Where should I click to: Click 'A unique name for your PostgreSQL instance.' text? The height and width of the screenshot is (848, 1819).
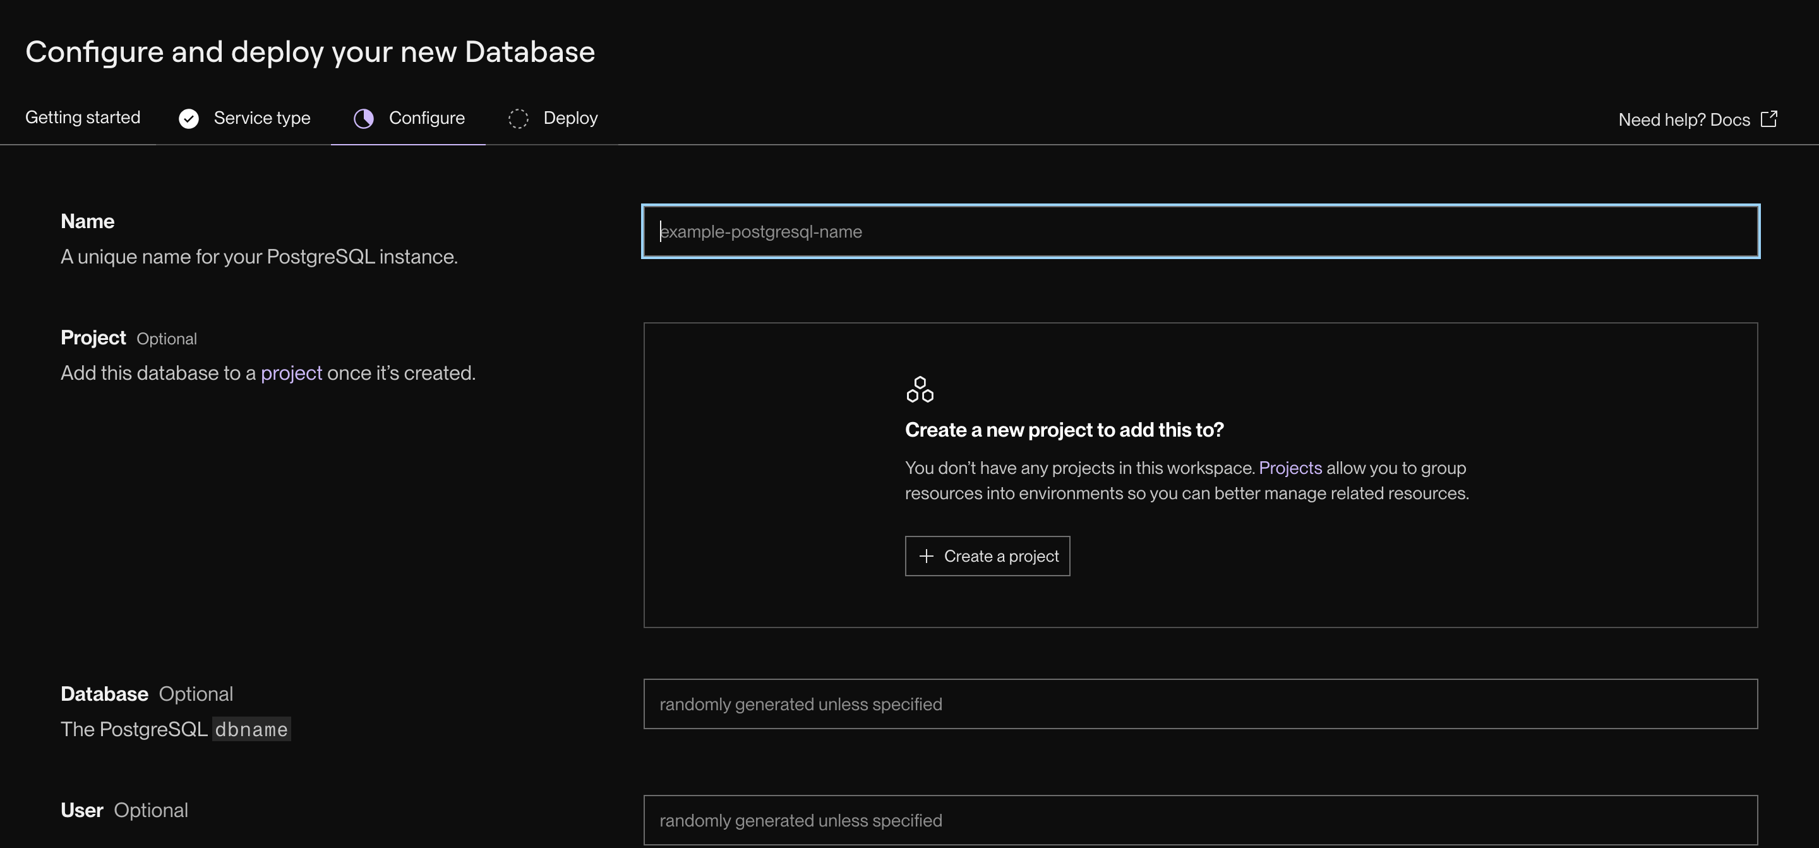pos(259,257)
